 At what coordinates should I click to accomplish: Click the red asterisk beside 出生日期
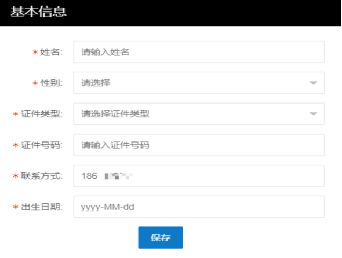[x=16, y=208]
